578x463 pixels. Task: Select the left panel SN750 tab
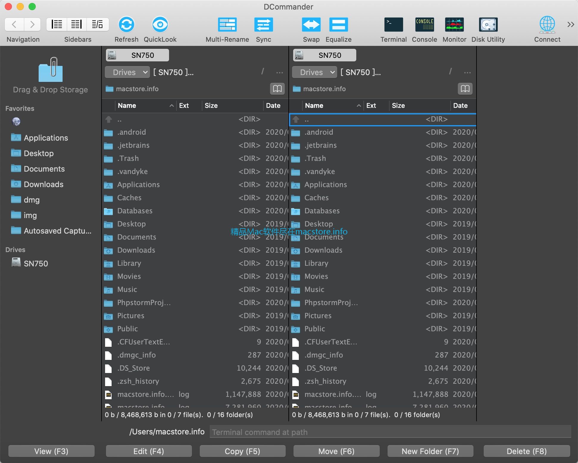tap(137, 55)
